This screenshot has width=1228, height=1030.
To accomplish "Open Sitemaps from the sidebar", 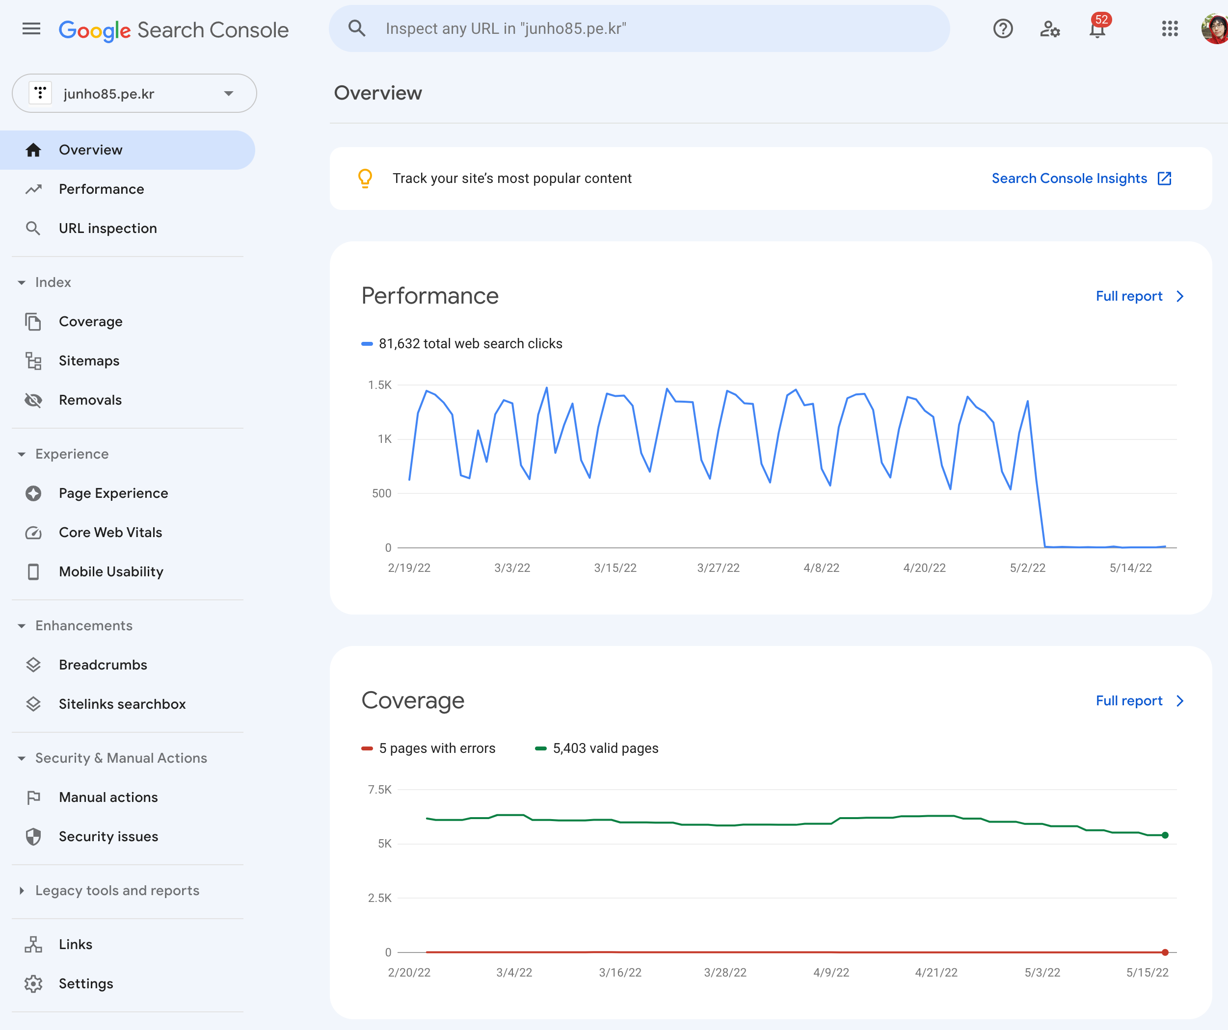I will pos(89,361).
